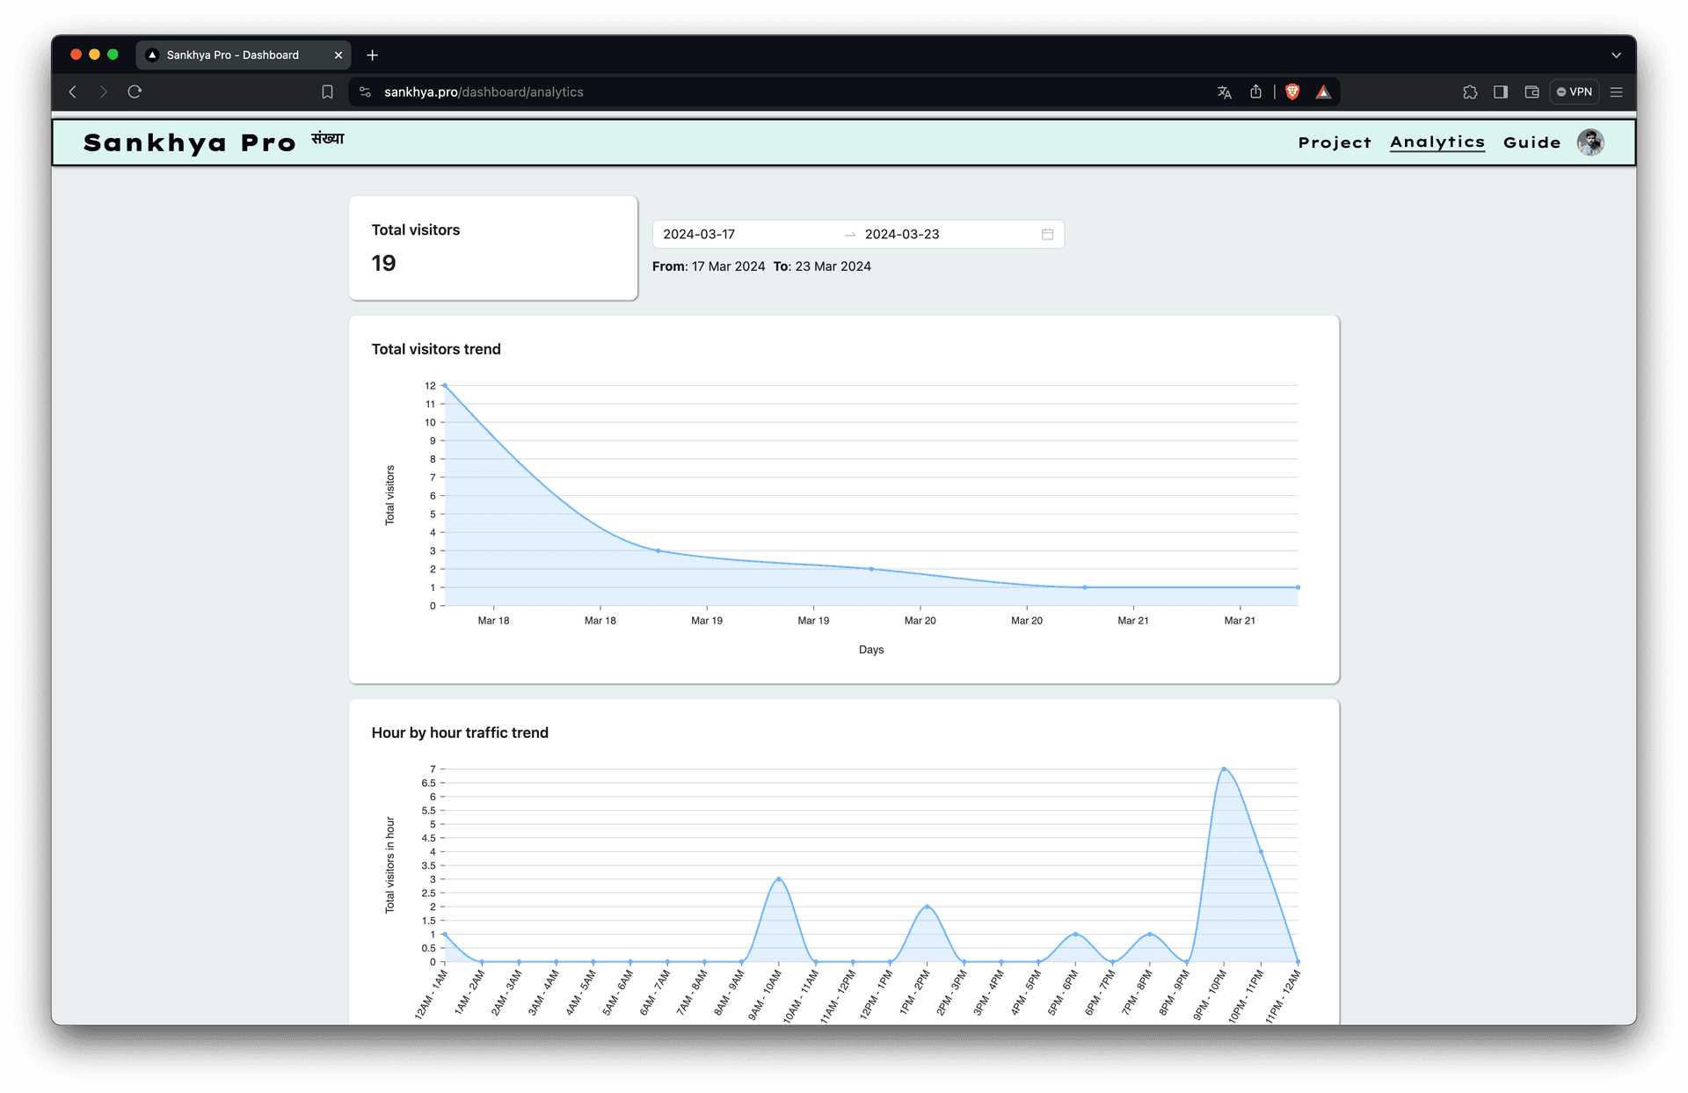Click the 1PM - 2PM peak data point
The width and height of the screenshot is (1688, 1093).
(927, 907)
